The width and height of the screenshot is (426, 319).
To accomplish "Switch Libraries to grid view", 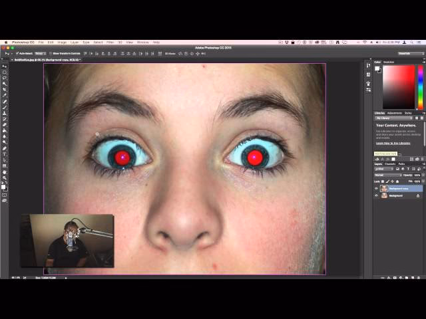I will tap(417, 118).
